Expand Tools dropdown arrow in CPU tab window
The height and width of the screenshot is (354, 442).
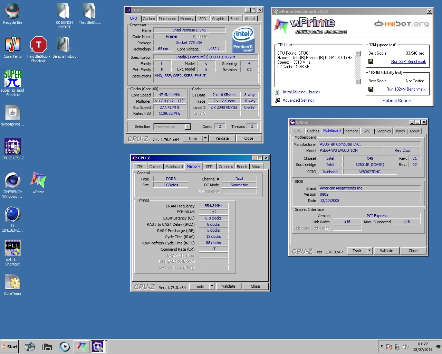click(x=205, y=138)
